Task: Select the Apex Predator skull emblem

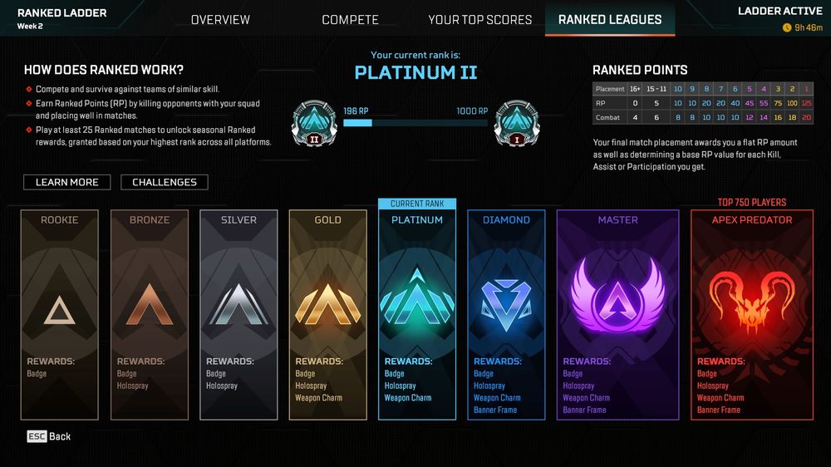Action: pos(751,302)
